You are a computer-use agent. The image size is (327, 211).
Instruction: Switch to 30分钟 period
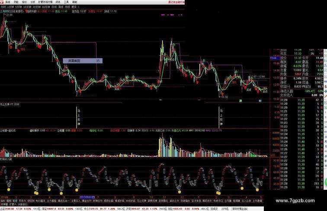(x=36, y=7)
